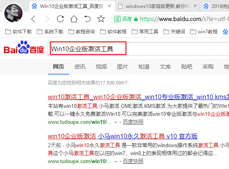The height and width of the screenshot is (169, 229).
Task: Open the win10激活工具_win10企业版激活 result link
Action: (138, 97)
